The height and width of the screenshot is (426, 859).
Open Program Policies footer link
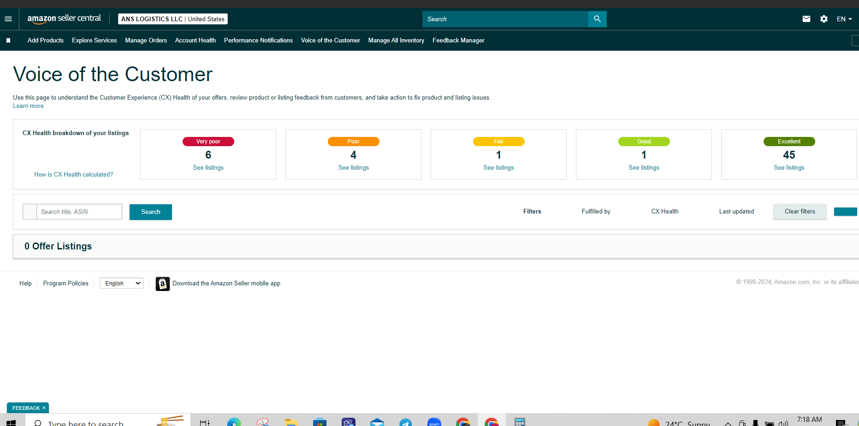click(65, 284)
